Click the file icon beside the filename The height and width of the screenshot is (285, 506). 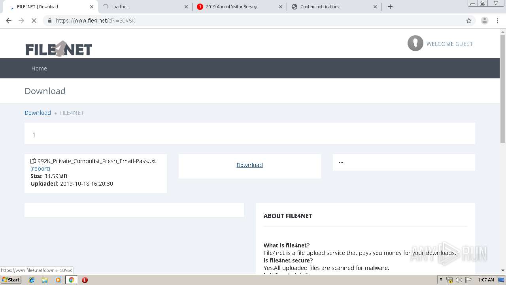tap(33, 161)
